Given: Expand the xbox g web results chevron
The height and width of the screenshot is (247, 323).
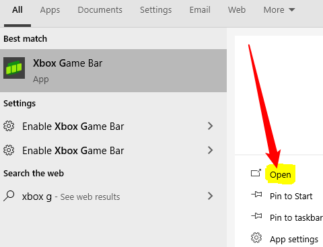Looking at the screenshot, I should click(x=210, y=196).
